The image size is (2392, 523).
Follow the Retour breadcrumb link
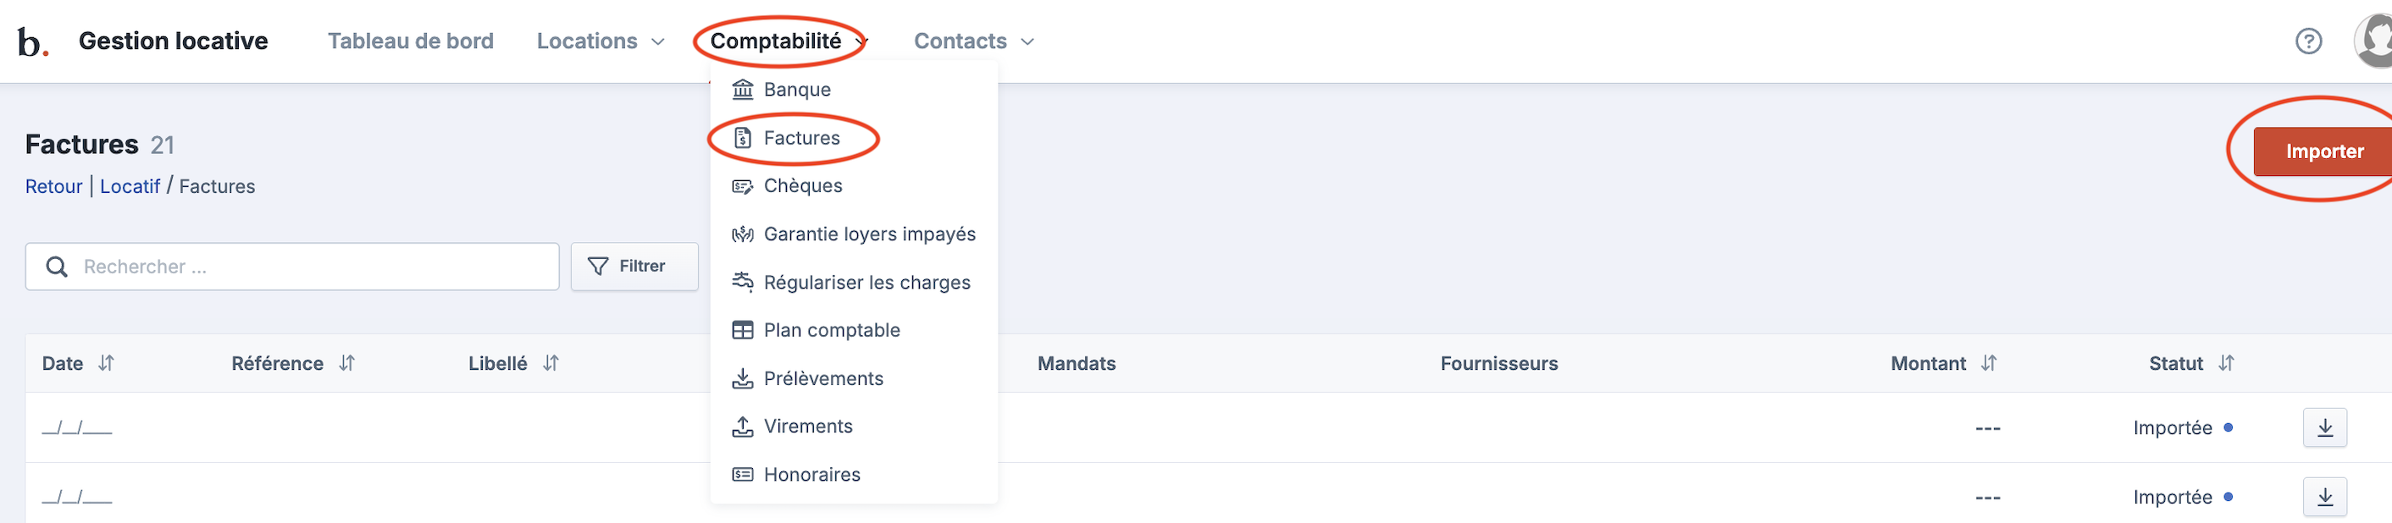pyautogui.click(x=54, y=186)
